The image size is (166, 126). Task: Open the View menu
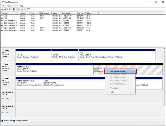pyautogui.click(x=16, y=6)
